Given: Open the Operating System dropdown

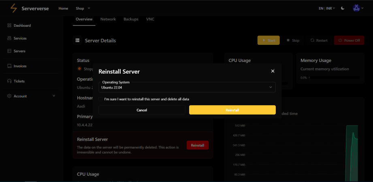Looking at the screenshot, I should 187,87.
